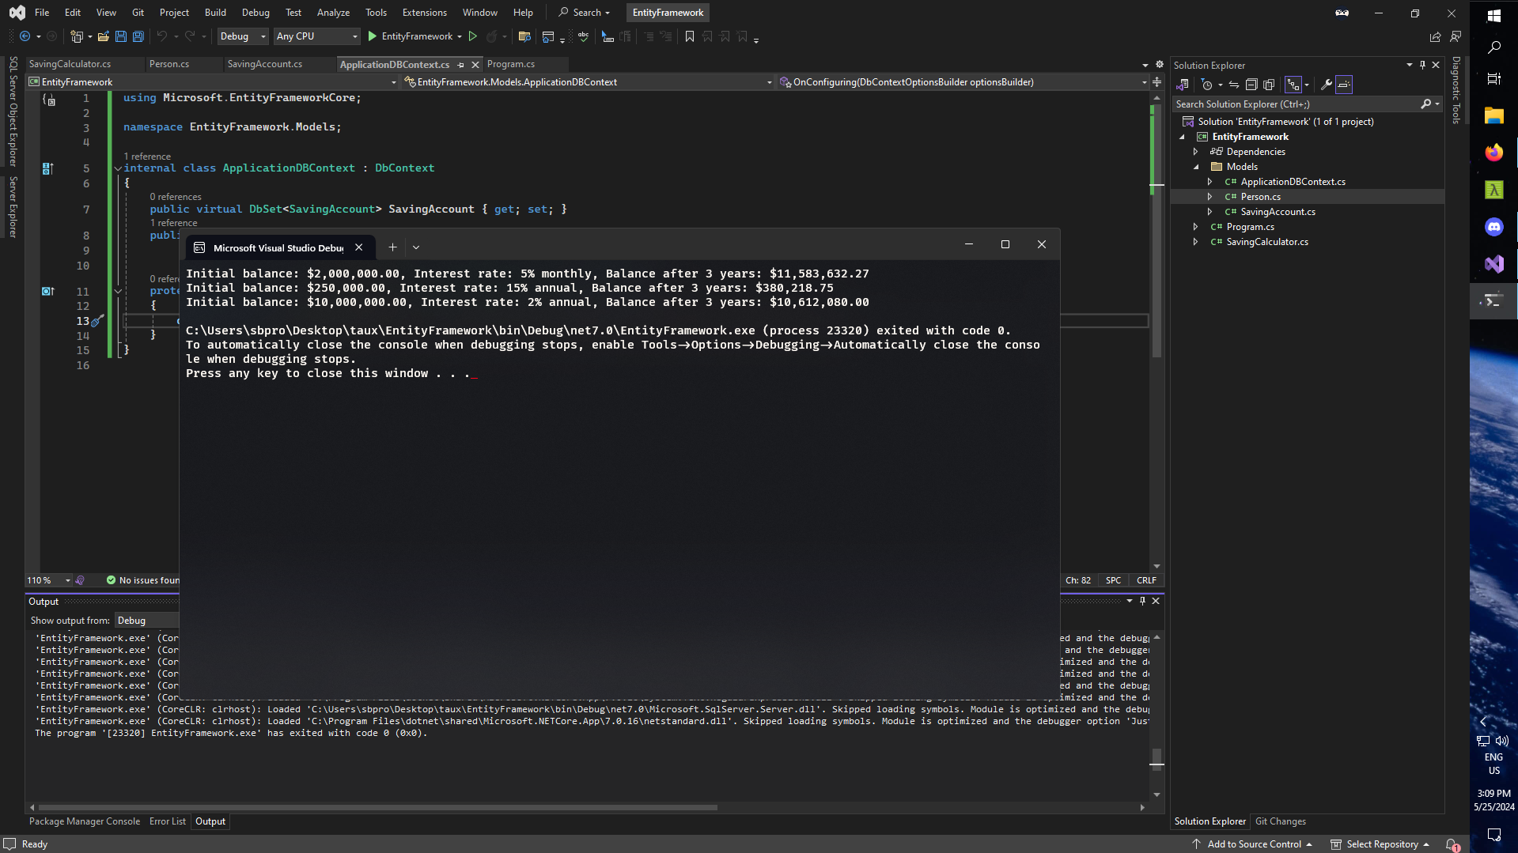The image size is (1518, 853).
Task: Click the Collapse All icon in Solution Explorer
Action: coord(1251,85)
